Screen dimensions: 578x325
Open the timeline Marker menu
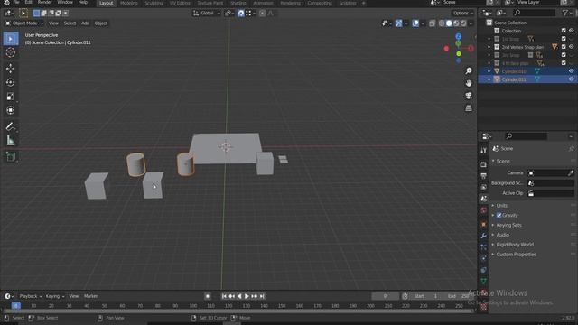90,296
